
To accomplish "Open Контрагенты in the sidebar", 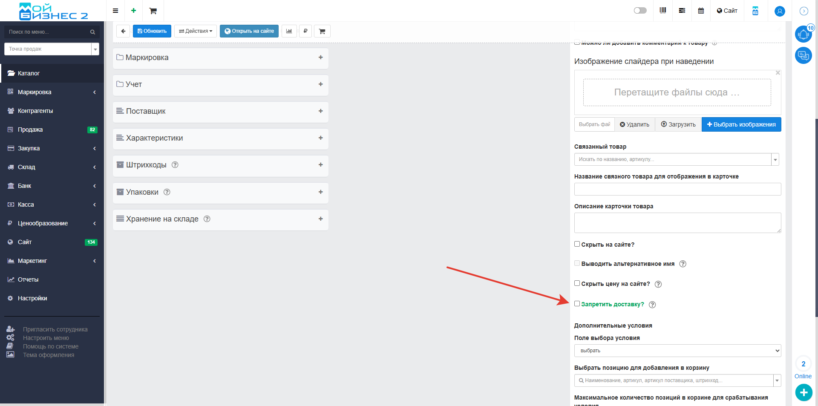I will coord(35,111).
